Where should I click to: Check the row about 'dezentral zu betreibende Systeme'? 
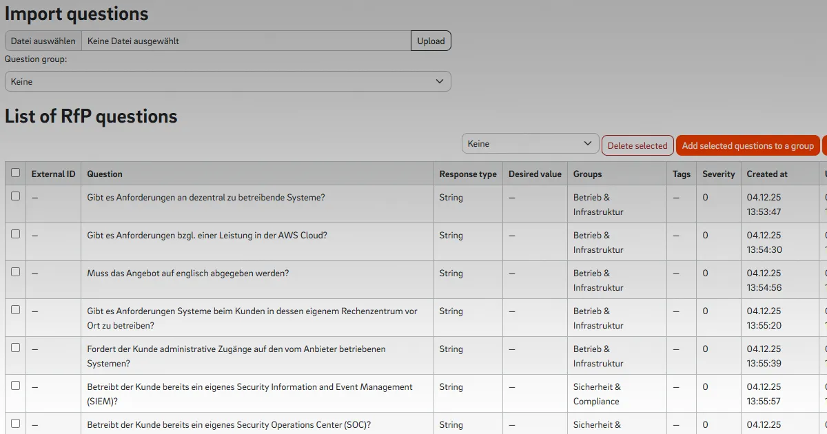click(x=16, y=196)
